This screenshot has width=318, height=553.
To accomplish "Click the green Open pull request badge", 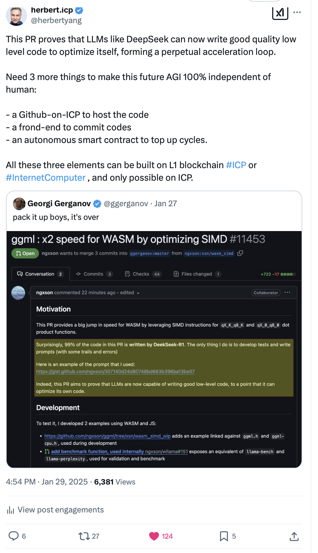I will [26, 253].
